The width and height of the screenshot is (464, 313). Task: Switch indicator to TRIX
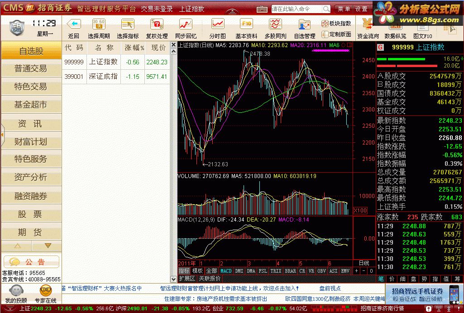(x=276, y=271)
